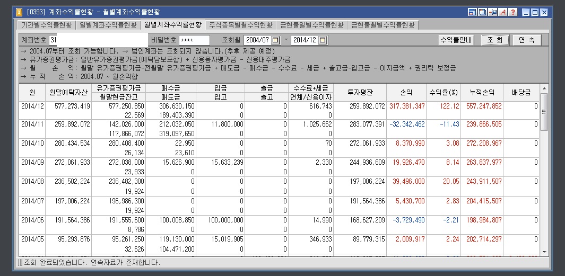Click the 계좌번호 account number field
Image resolution: width=565 pixels, height=276 pixels.
pos(98,40)
